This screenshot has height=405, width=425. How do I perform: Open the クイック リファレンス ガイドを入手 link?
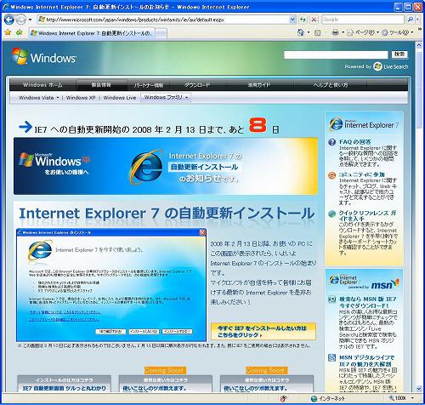(367, 215)
